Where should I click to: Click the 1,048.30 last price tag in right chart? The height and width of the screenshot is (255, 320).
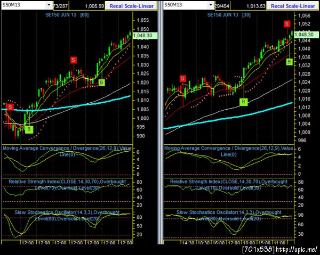point(306,35)
